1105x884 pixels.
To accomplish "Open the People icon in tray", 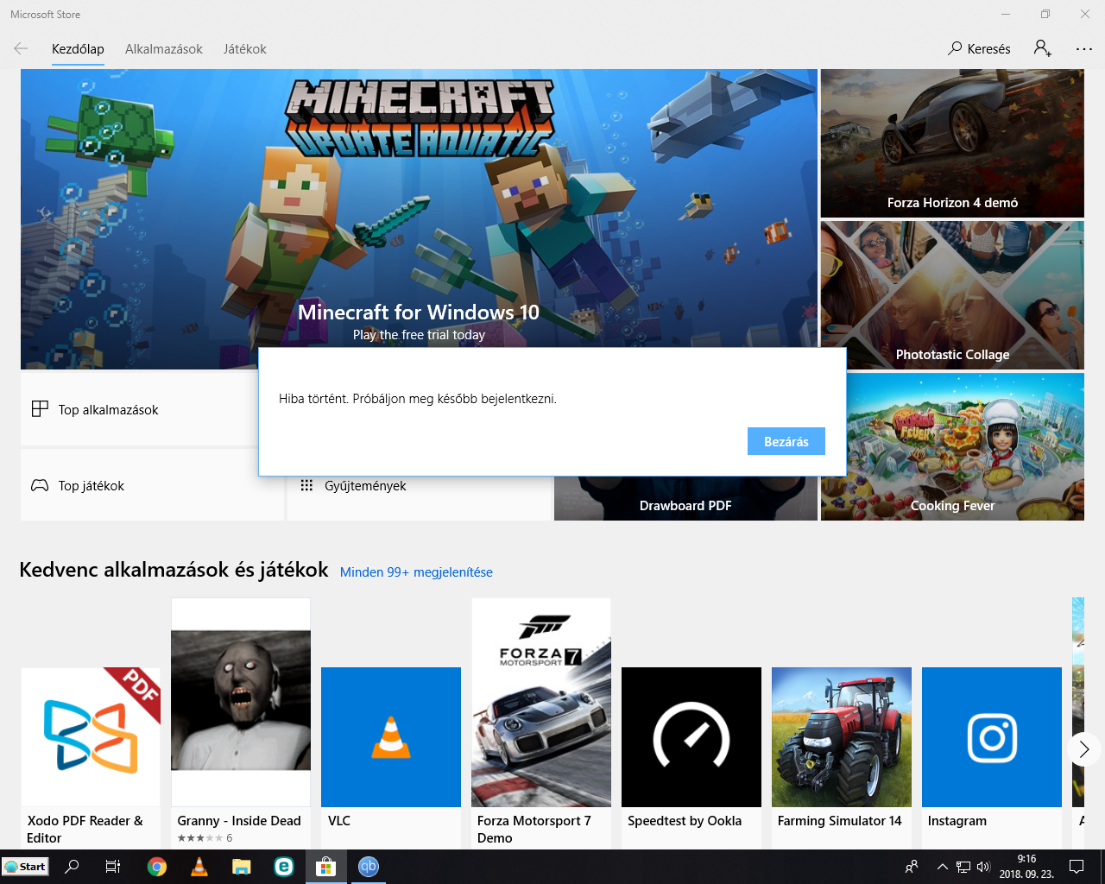I will point(912,867).
